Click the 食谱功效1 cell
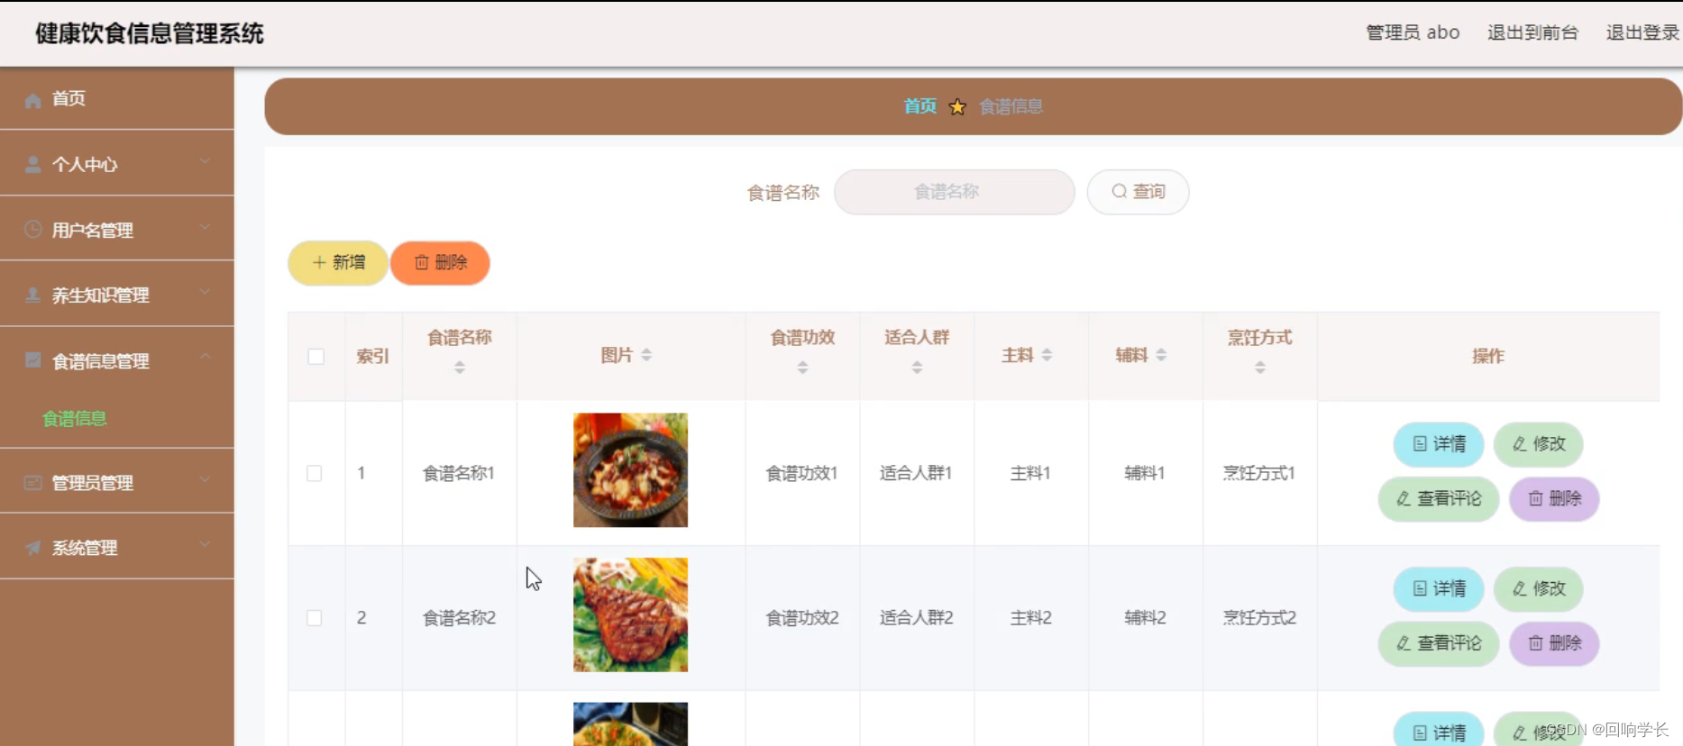Image resolution: width=1683 pixels, height=746 pixels. coord(802,474)
